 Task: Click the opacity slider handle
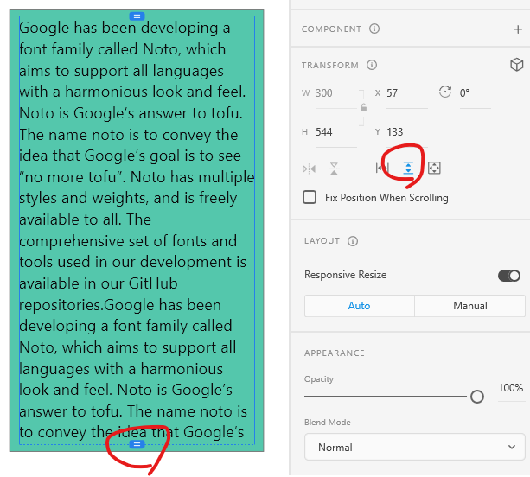[x=477, y=397]
